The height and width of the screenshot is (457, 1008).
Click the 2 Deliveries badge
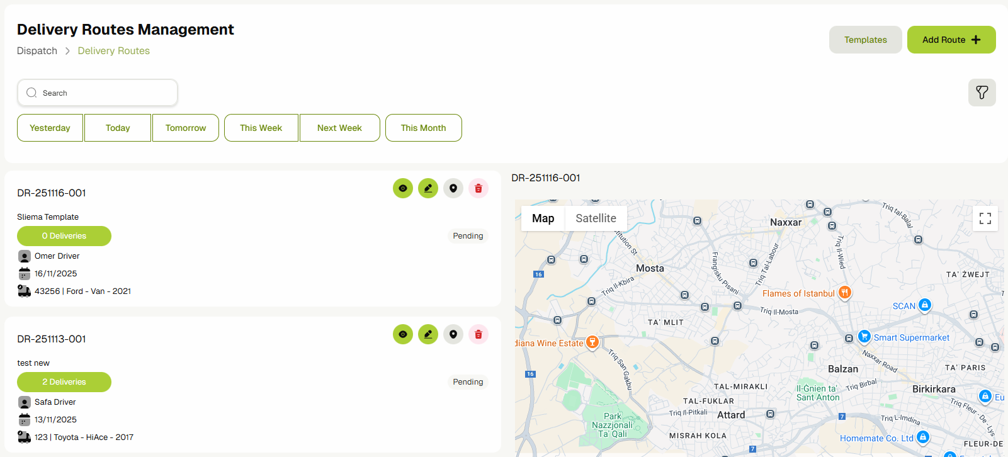(x=64, y=382)
